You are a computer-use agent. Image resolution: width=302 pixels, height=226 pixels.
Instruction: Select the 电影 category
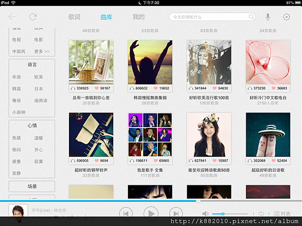[x=39, y=40]
